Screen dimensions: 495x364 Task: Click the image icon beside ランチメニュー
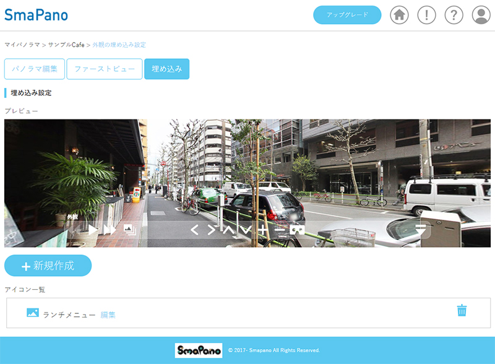point(33,313)
